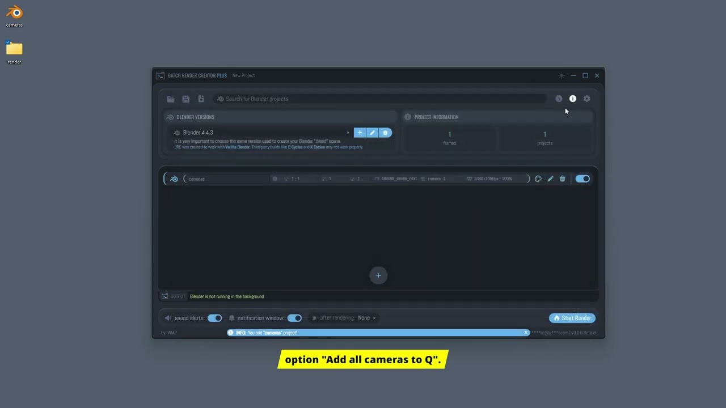Click the 'by: WMP' credit text

coord(169,333)
